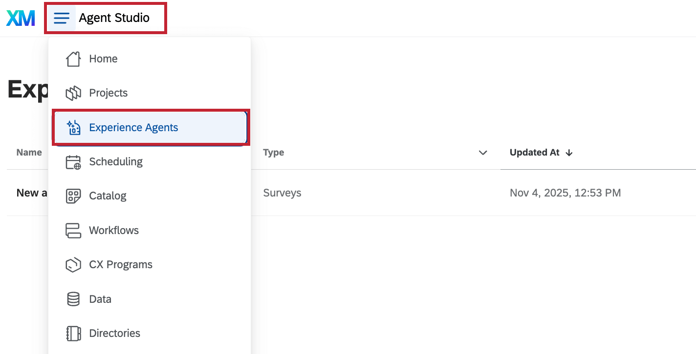Screen dimensions: 696x354
Task: Sort the table by the Name column
Action: click(x=28, y=153)
